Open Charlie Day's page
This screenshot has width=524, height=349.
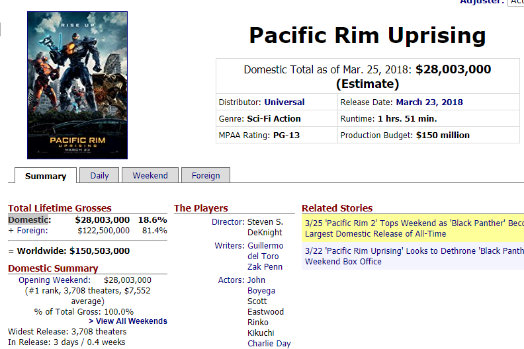pyautogui.click(x=269, y=343)
